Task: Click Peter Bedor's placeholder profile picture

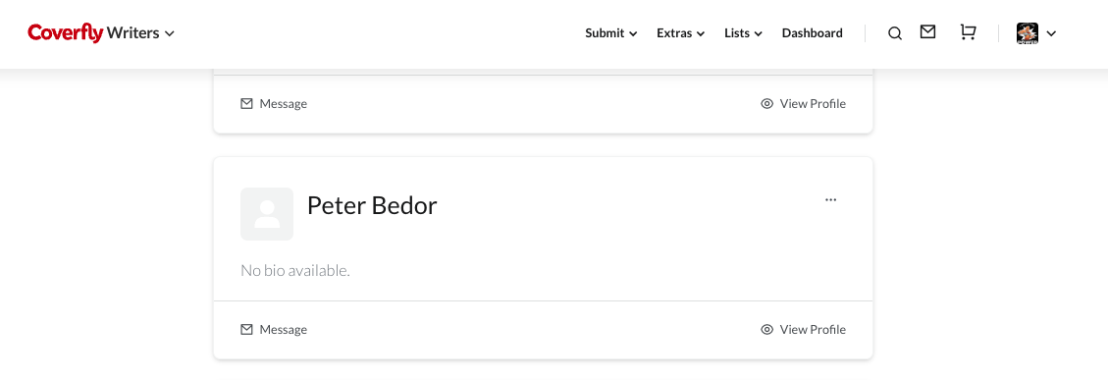Action: click(x=267, y=214)
